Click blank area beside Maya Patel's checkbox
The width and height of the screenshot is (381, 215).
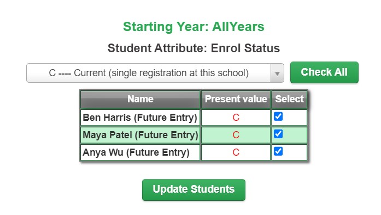(295, 135)
